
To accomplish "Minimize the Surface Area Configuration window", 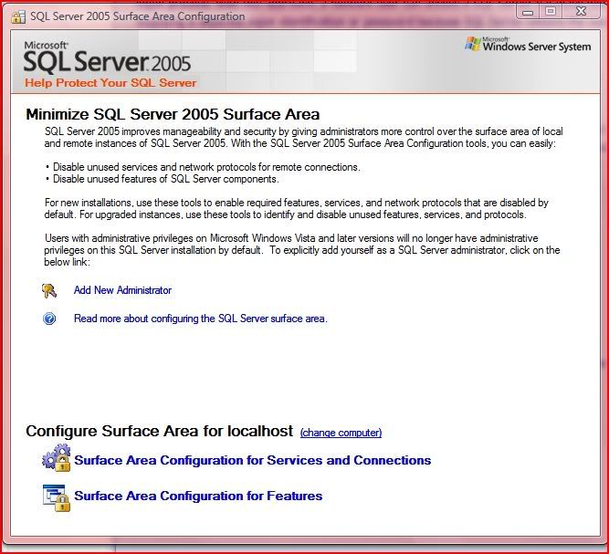I will click(527, 11).
